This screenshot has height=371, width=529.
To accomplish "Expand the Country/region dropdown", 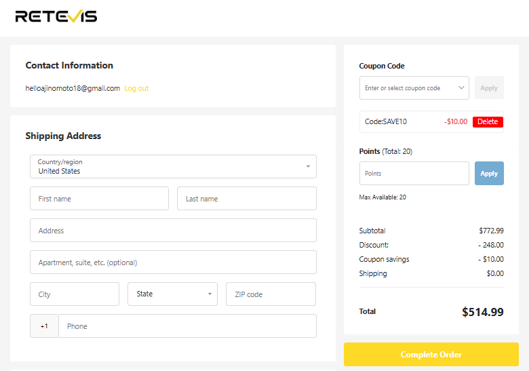I will coord(173,166).
